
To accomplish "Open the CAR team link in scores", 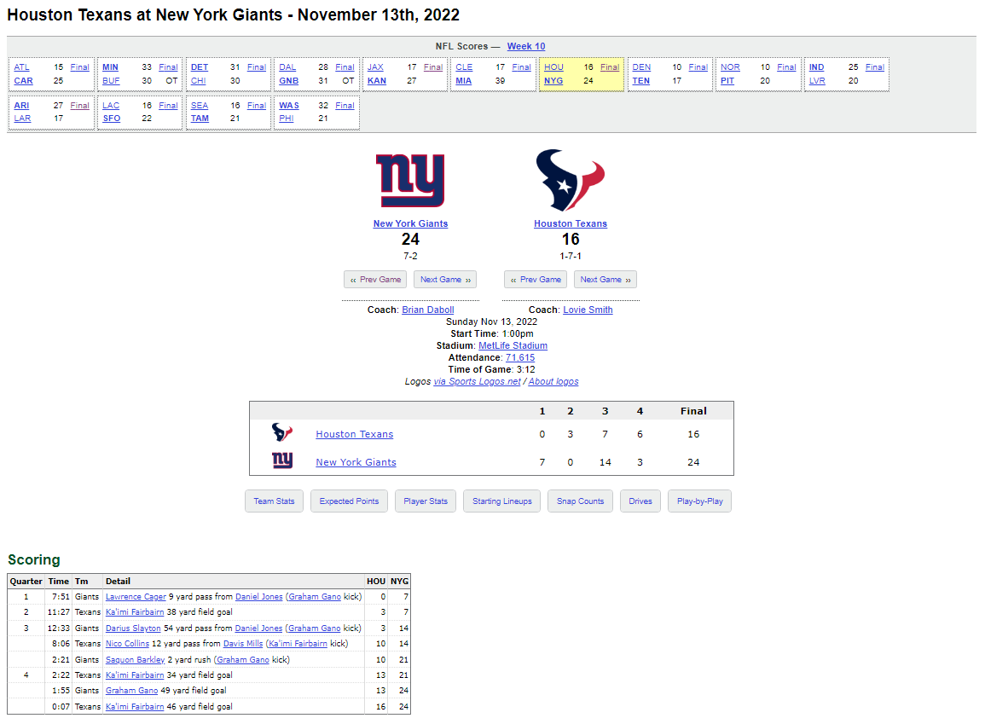I will point(23,80).
